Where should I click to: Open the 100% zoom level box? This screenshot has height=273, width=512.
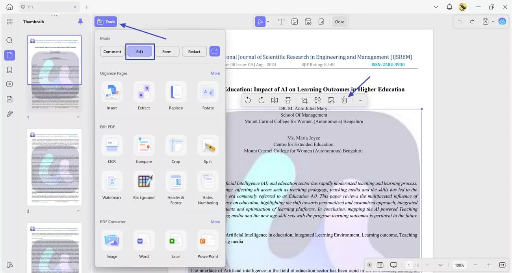click(x=460, y=265)
